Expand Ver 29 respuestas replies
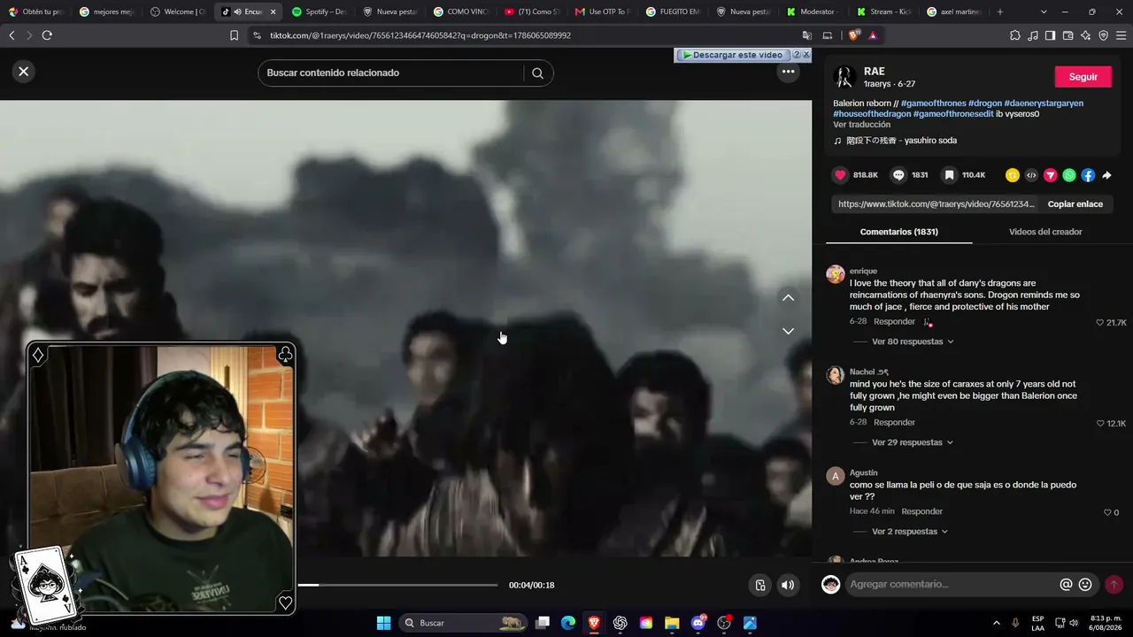Viewport: 1133px width, 637px height. (913, 442)
